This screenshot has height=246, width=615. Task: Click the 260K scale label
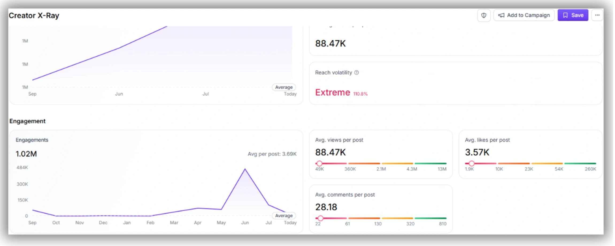pos(590,169)
